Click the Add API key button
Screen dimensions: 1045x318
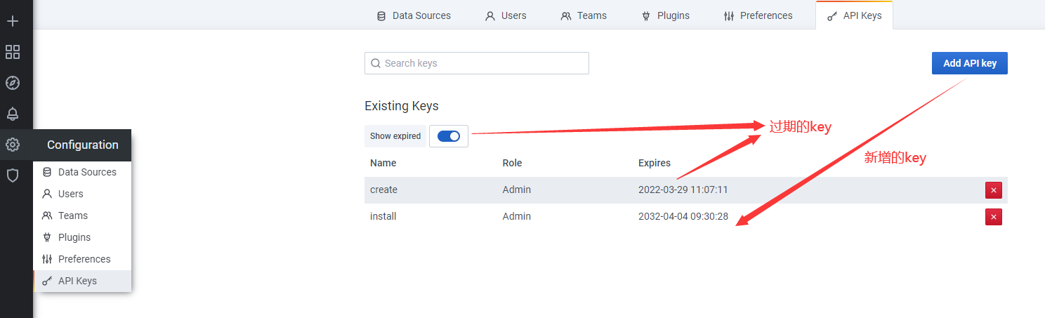tap(969, 63)
